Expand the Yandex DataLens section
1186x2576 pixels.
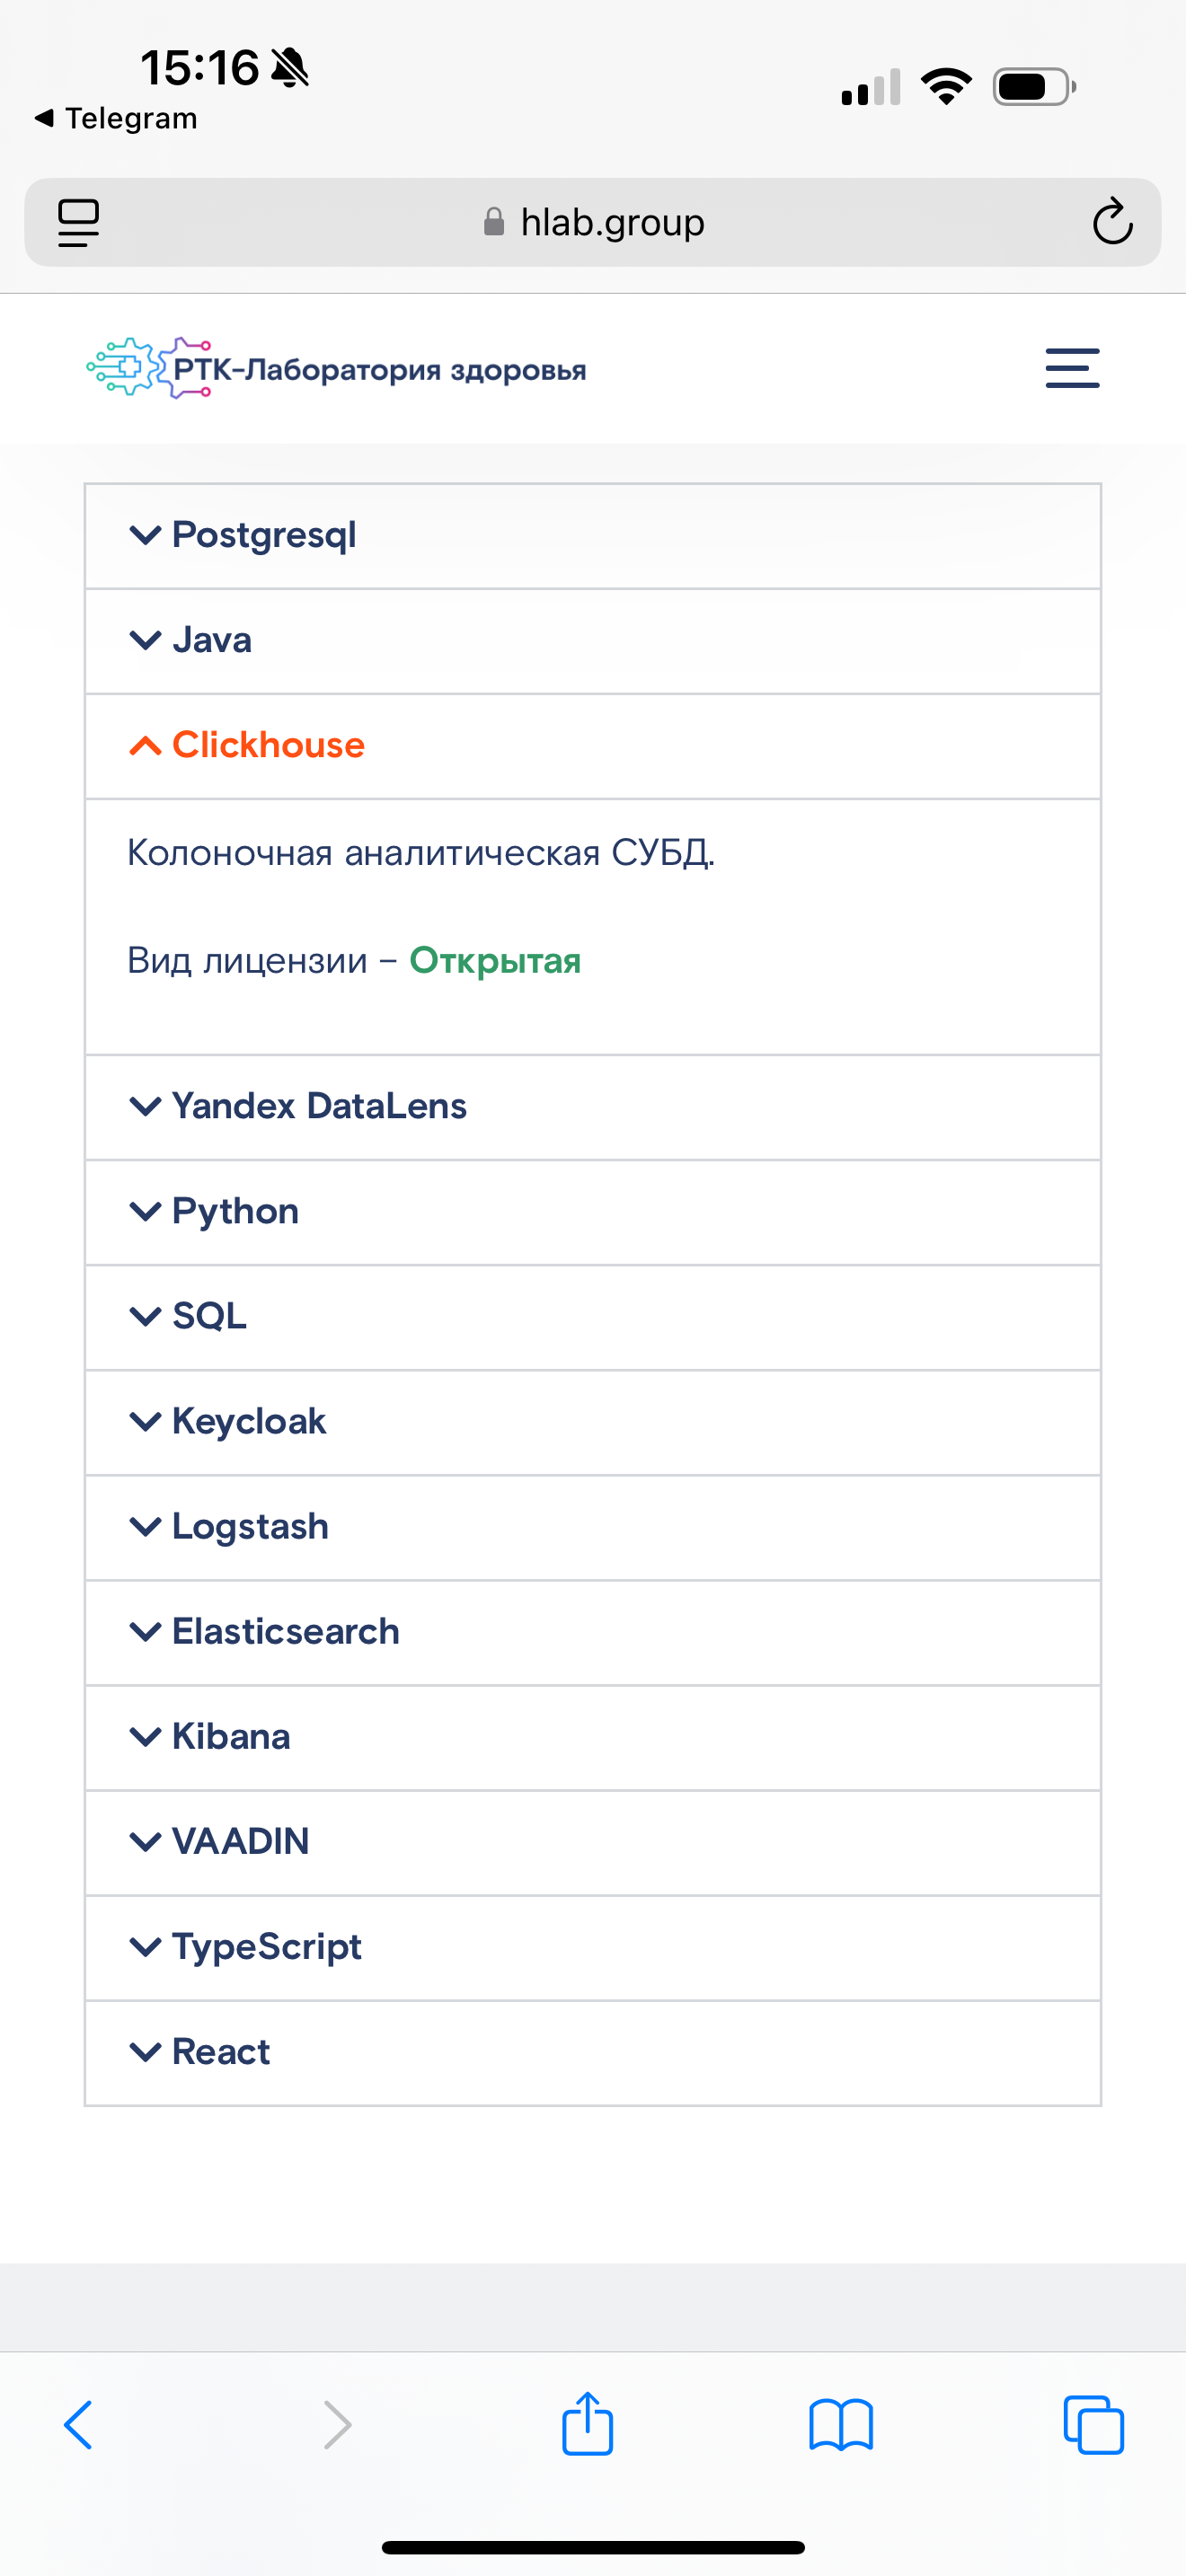coord(593,1106)
